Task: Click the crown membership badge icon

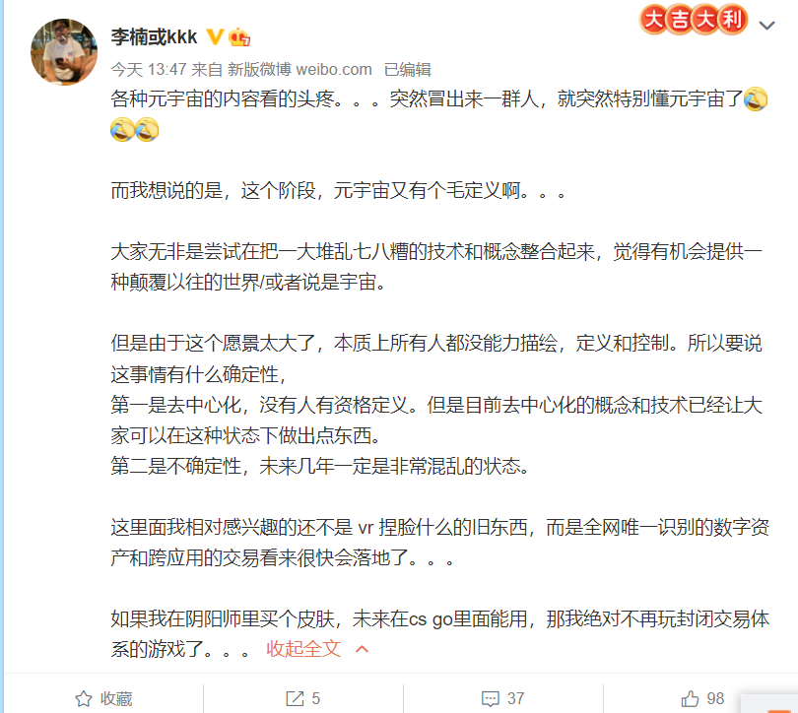Action: pyautogui.click(x=239, y=37)
